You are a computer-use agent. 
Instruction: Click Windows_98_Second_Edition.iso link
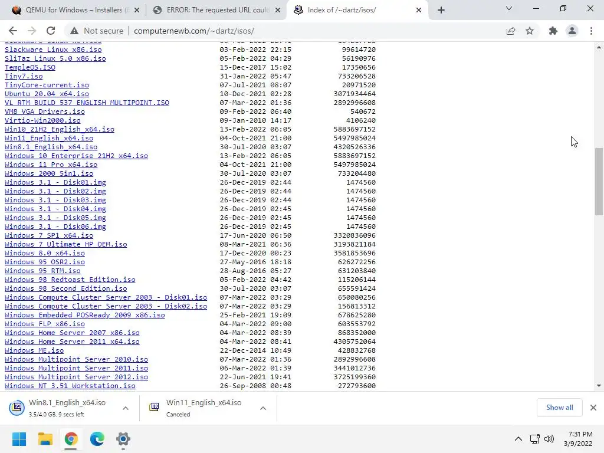[66, 288]
